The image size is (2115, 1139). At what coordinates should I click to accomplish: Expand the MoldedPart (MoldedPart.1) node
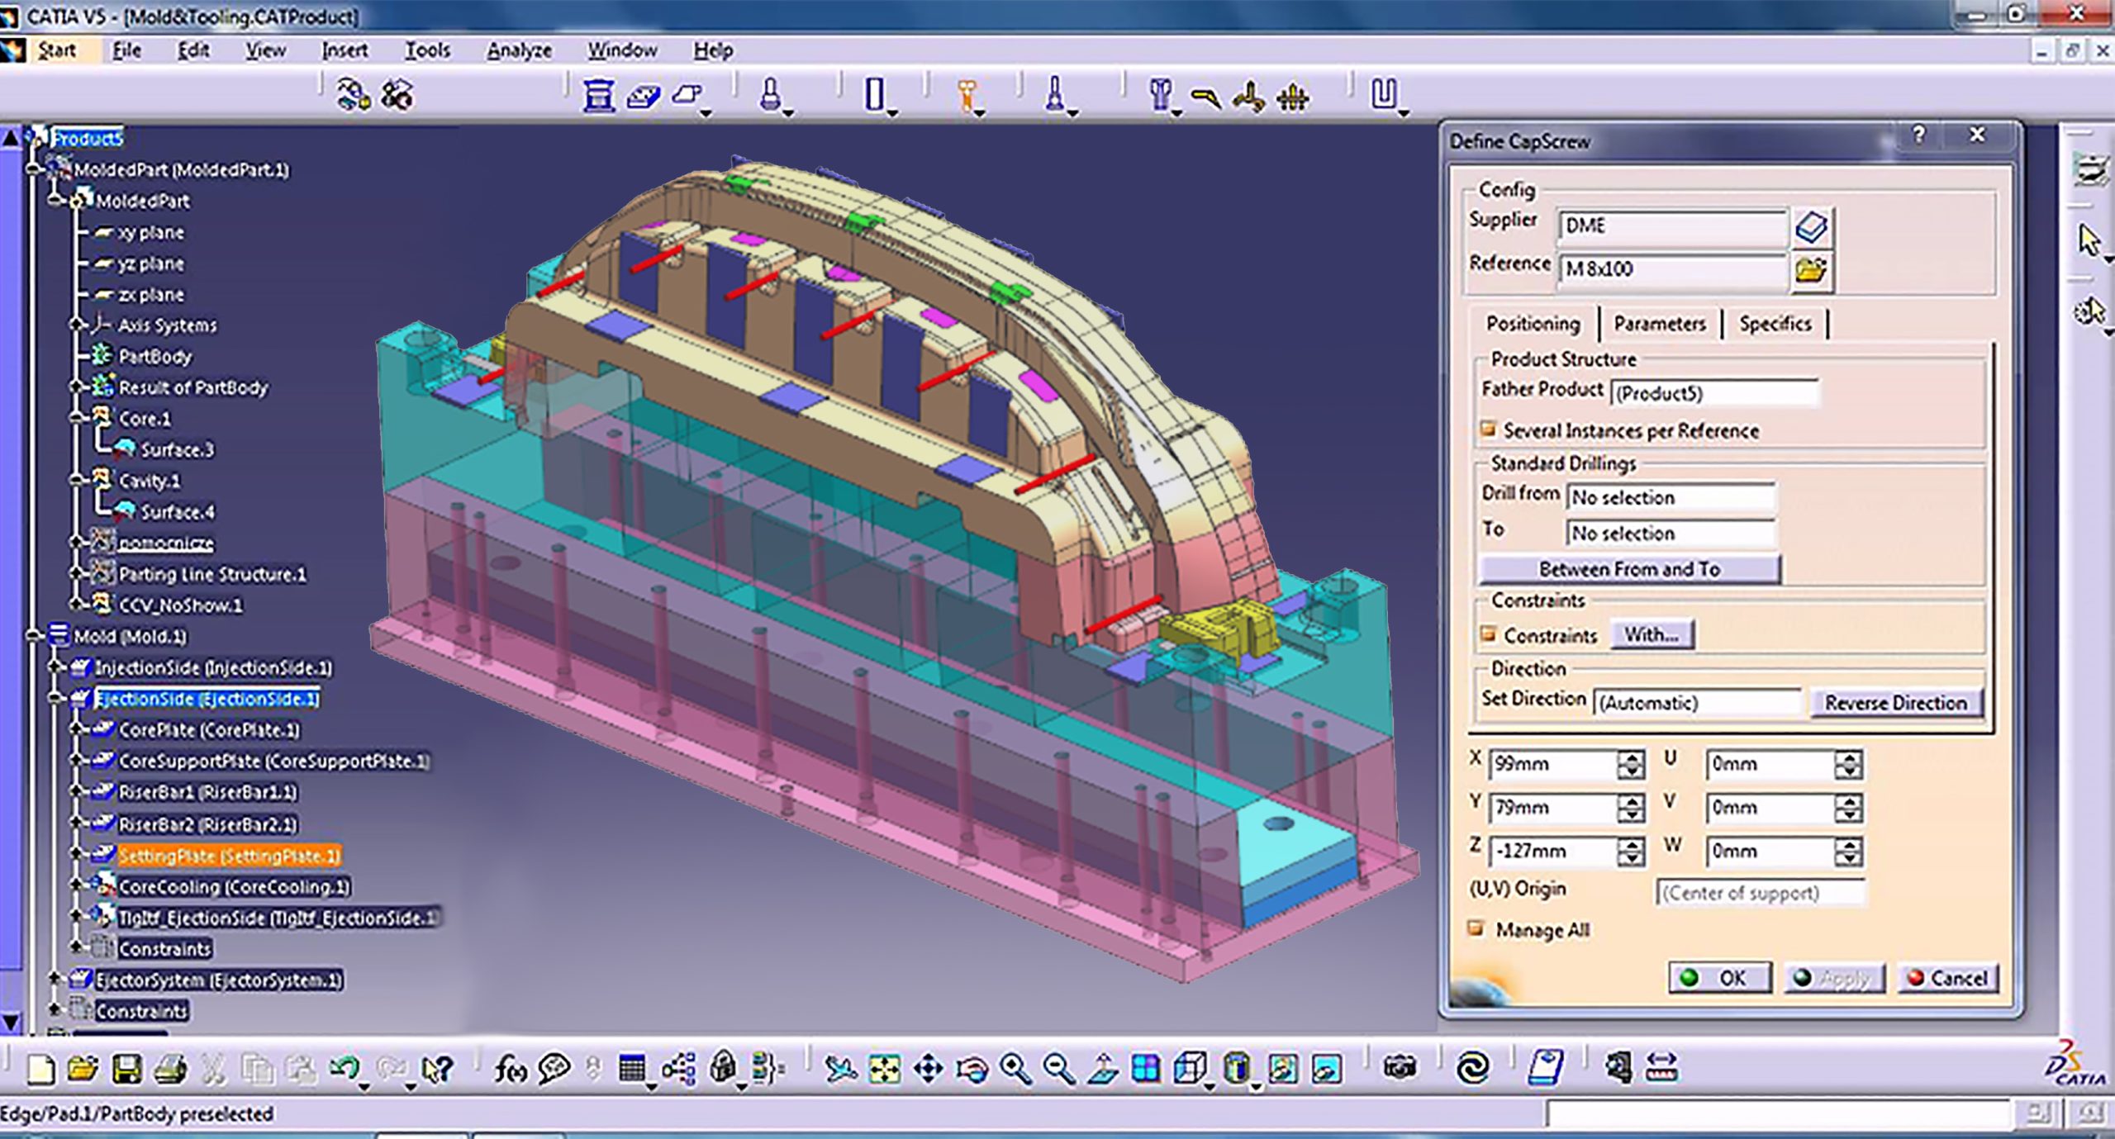point(34,169)
